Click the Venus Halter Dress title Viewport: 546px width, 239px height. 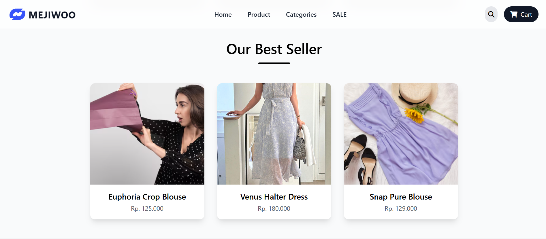pyautogui.click(x=274, y=197)
